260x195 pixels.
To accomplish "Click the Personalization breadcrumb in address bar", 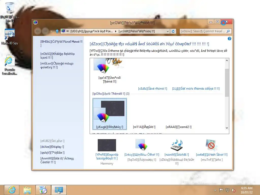I will [137, 31].
